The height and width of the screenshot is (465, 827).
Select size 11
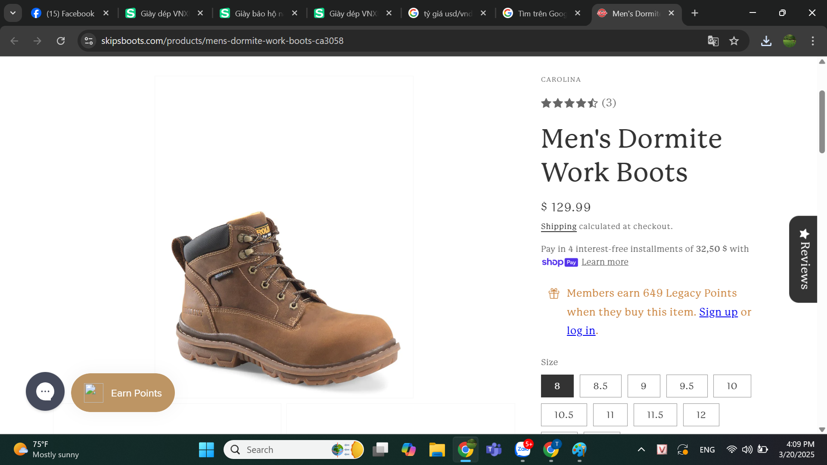click(x=610, y=415)
